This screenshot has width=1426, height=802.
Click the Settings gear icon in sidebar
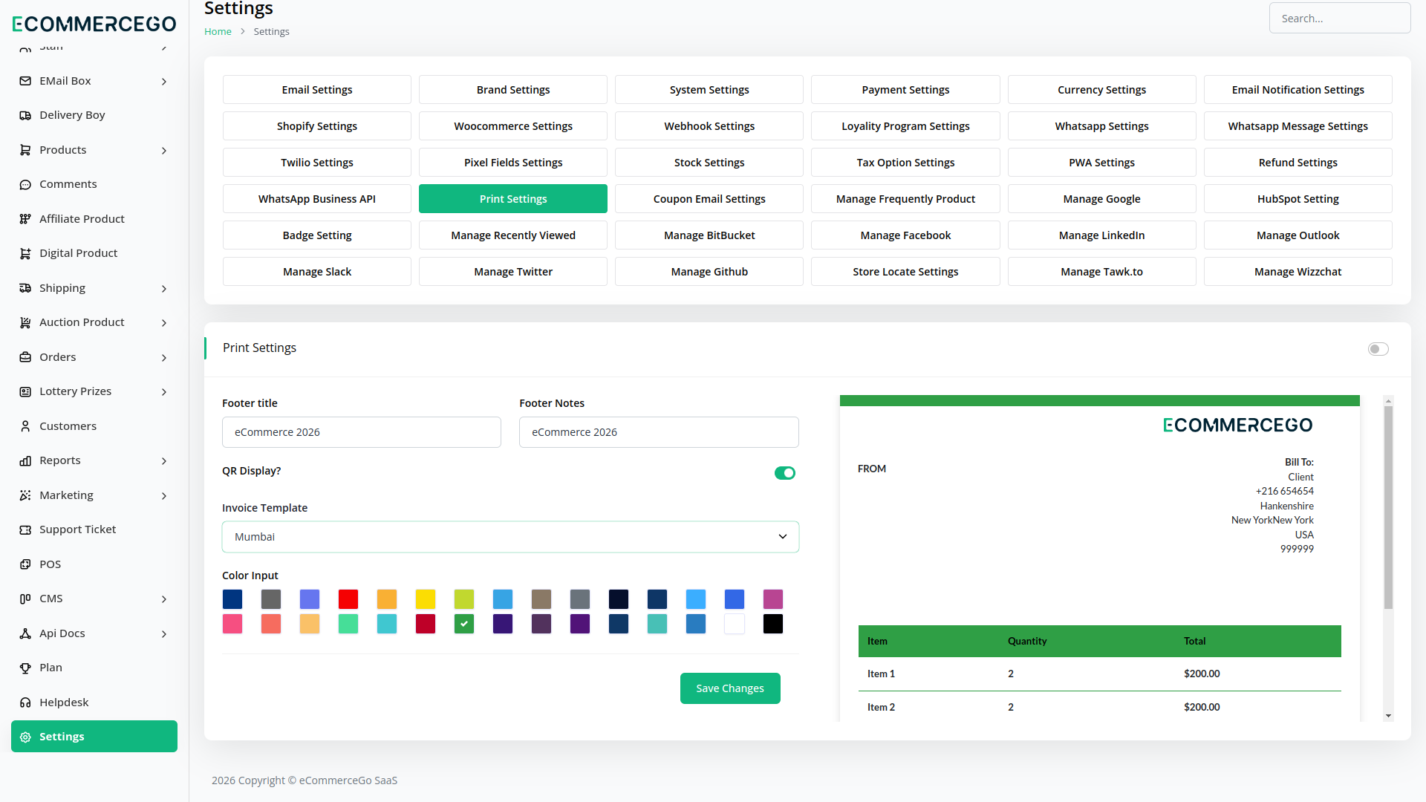(x=25, y=737)
